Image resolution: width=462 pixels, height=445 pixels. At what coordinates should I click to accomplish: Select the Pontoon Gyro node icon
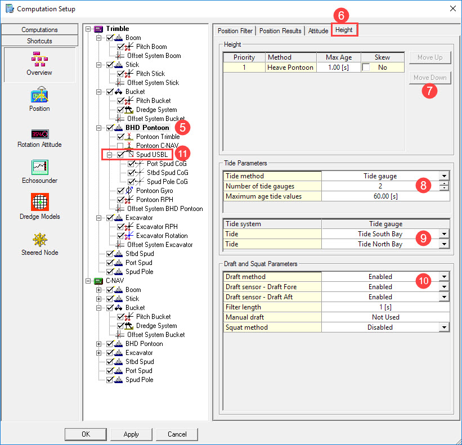coord(131,191)
